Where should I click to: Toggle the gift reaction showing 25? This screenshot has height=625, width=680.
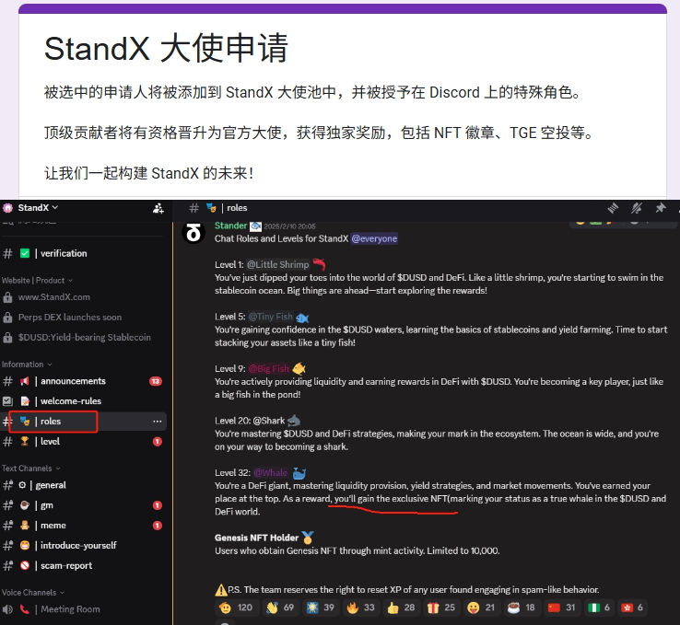tap(440, 608)
